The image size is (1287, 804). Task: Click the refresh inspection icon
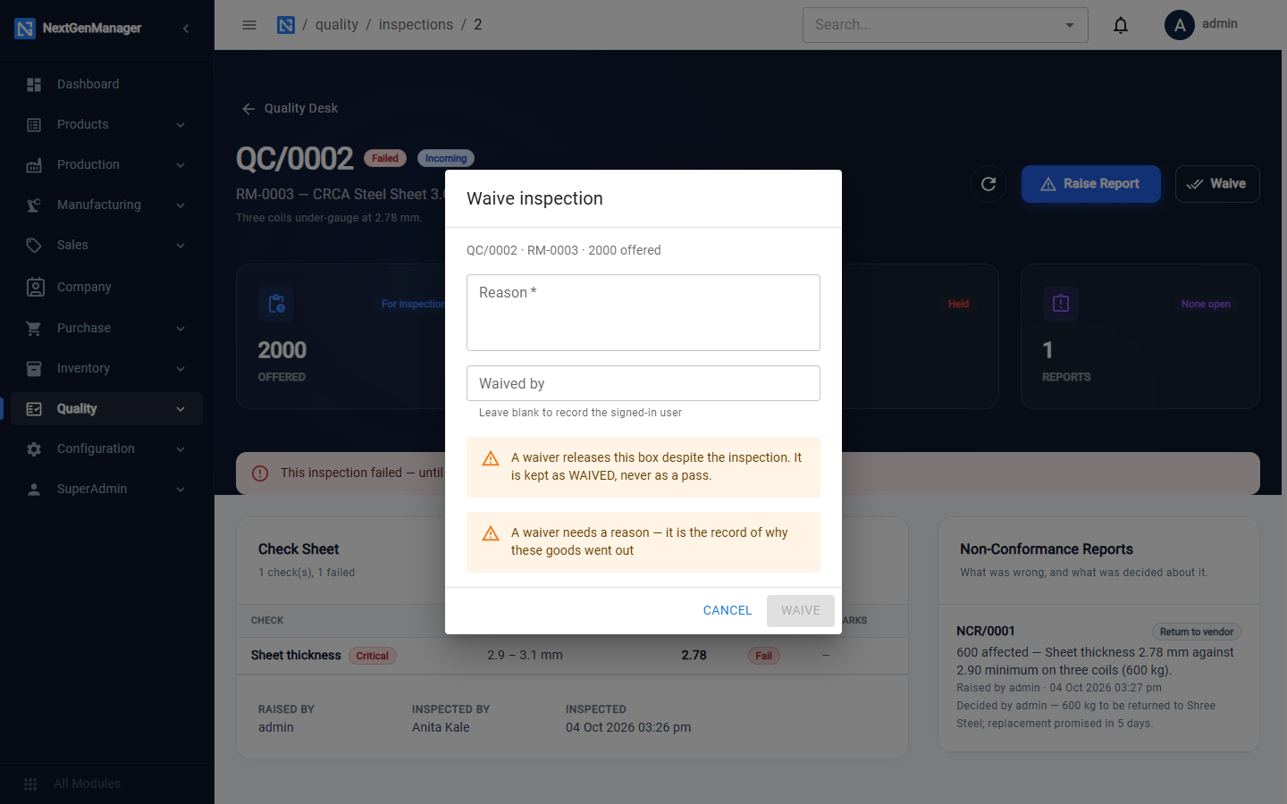988,184
